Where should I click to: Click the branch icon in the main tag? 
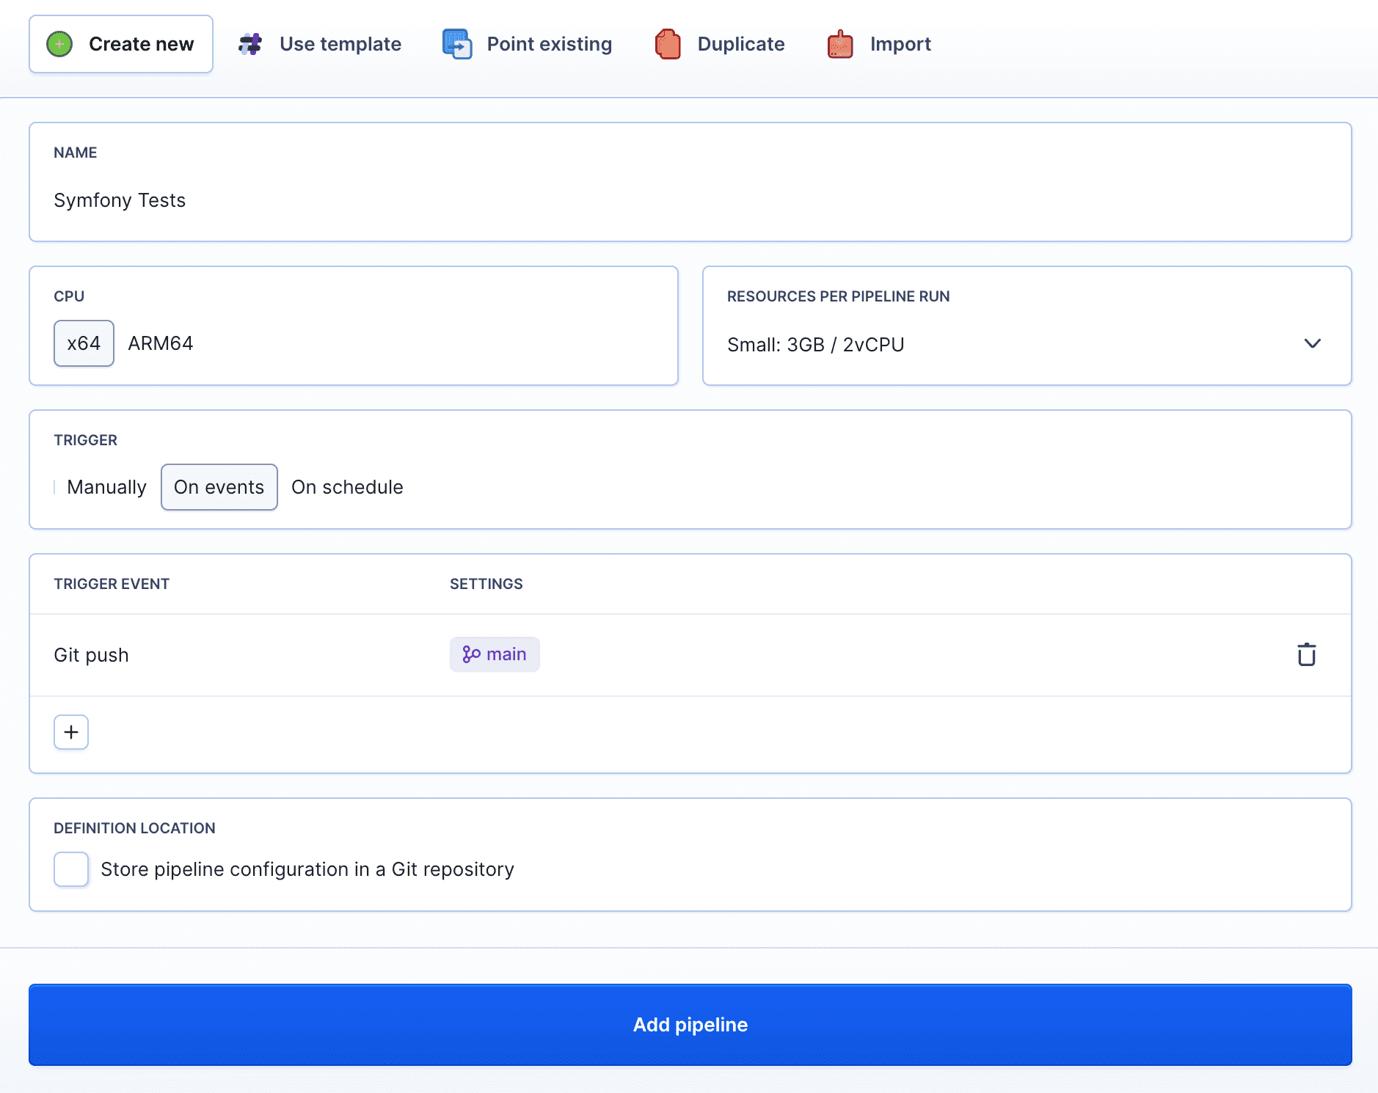pyautogui.click(x=471, y=654)
